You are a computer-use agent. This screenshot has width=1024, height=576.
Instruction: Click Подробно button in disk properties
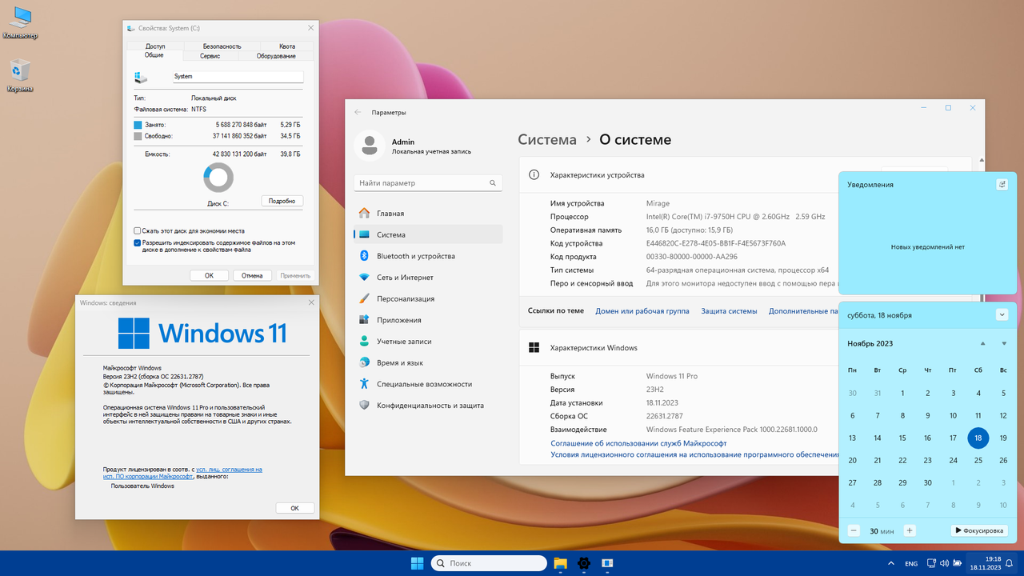point(282,201)
